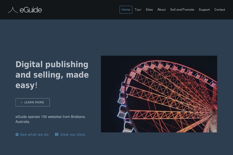Click the grid icon beside View our sites
The height and width of the screenshot is (155, 233).
point(57,134)
